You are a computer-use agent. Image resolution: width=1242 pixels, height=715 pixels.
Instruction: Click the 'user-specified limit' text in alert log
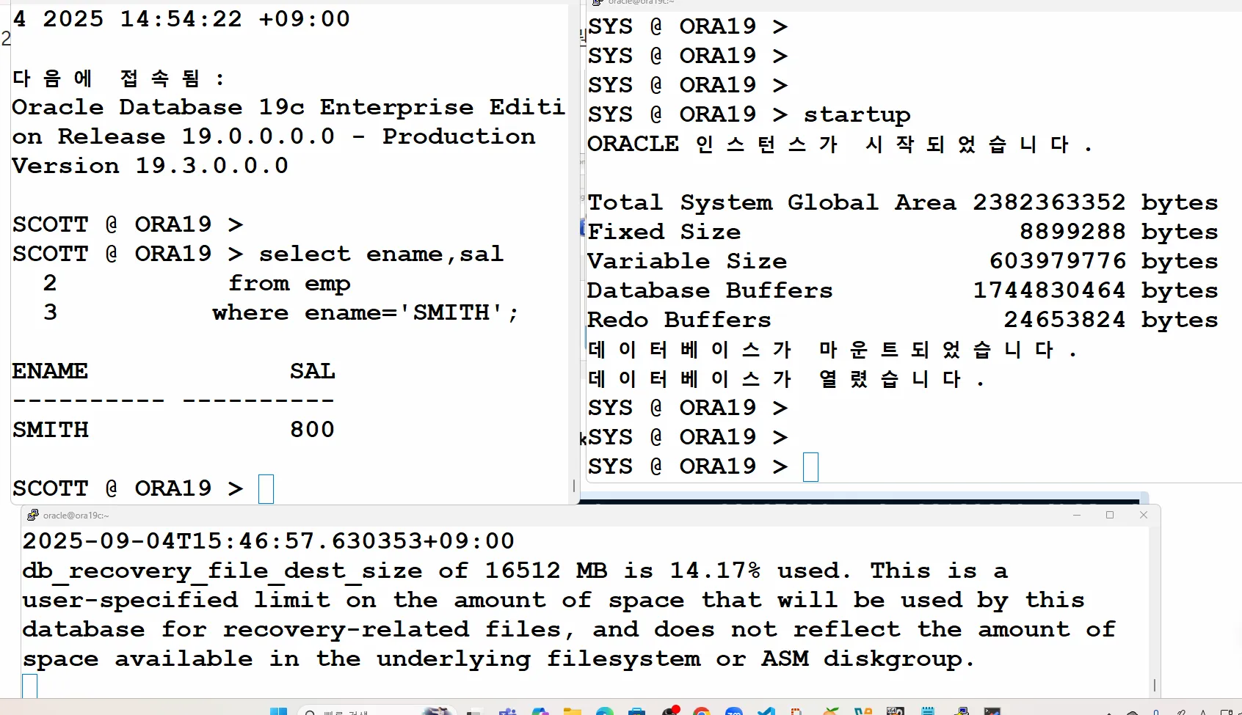(176, 600)
